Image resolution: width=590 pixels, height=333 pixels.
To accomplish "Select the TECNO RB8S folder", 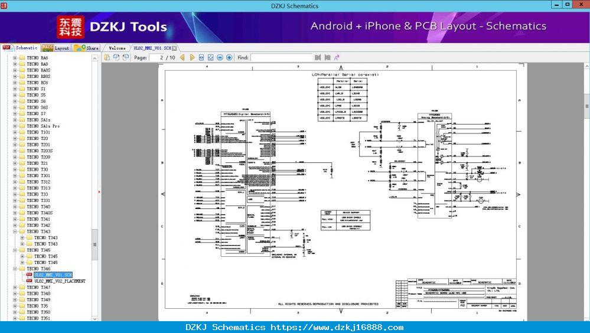I will coord(38,76).
